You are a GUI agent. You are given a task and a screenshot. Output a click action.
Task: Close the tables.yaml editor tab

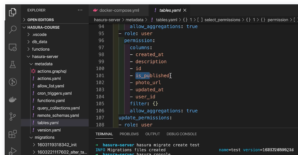pyautogui.click(x=185, y=10)
